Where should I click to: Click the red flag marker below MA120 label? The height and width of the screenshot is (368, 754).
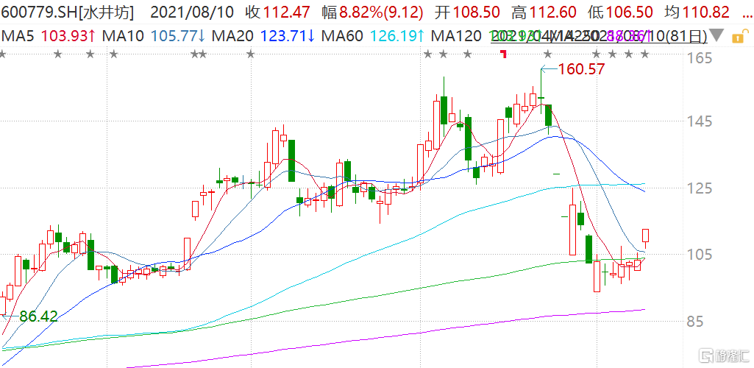coord(503,54)
